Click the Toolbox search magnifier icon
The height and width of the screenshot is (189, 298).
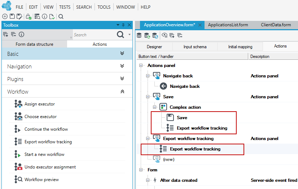point(120,35)
